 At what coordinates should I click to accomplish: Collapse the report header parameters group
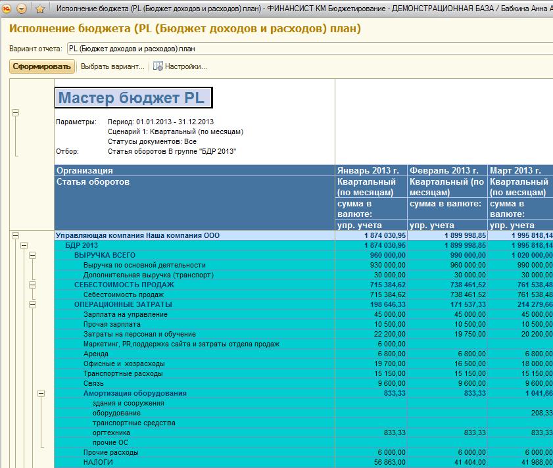coord(16,112)
